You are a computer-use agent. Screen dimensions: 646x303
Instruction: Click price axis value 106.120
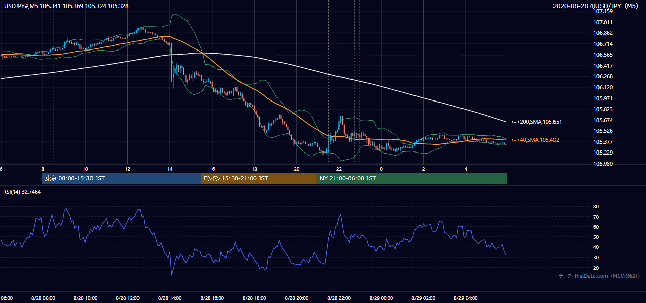click(x=603, y=87)
